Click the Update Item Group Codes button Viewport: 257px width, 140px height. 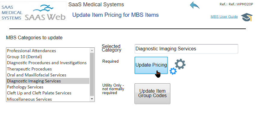(x=153, y=94)
